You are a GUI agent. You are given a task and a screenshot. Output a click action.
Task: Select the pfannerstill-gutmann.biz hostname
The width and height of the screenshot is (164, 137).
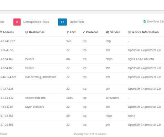40,77
